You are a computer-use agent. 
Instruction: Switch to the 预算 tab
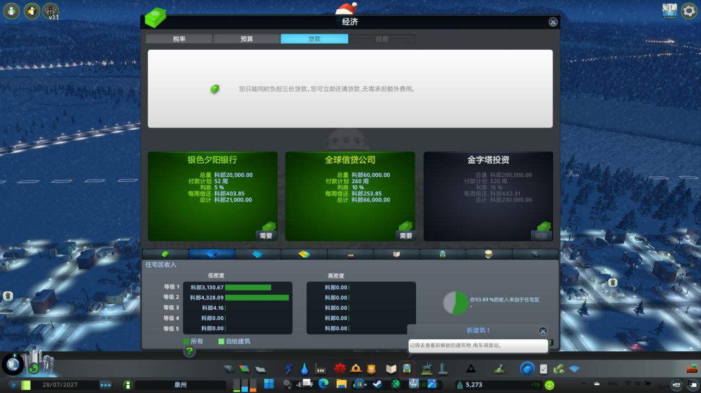[x=246, y=39]
